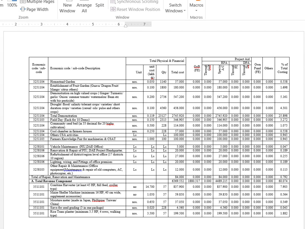Click 'Cool chamber in farmers houses' cell

click(x=87, y=131)
